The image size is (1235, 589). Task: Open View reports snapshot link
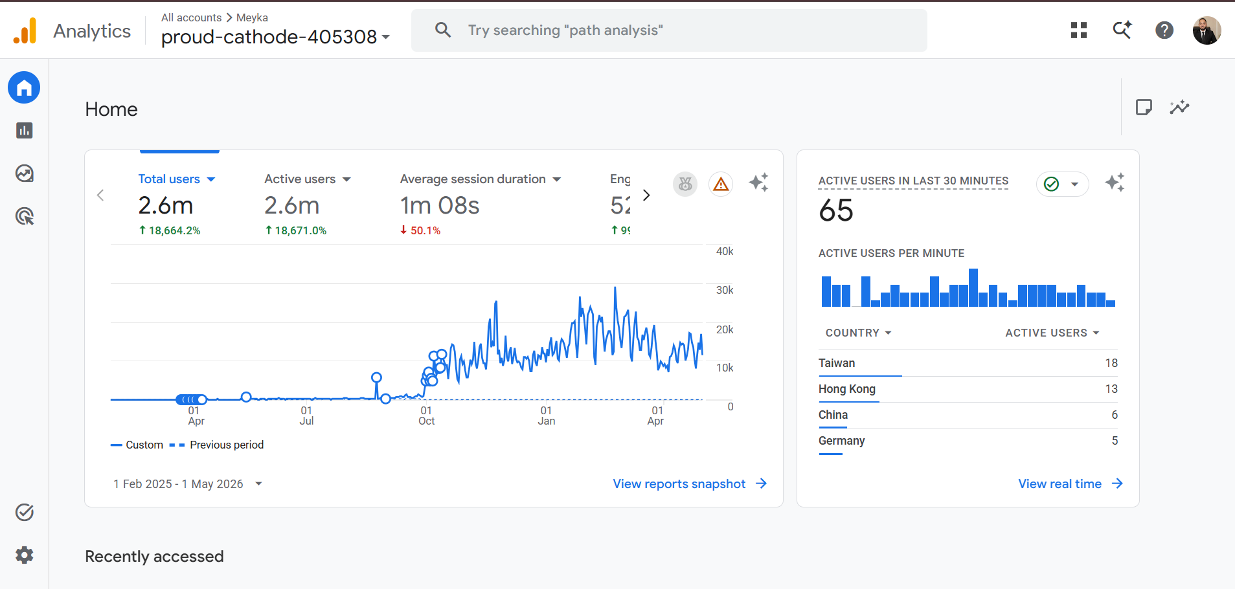690,483
